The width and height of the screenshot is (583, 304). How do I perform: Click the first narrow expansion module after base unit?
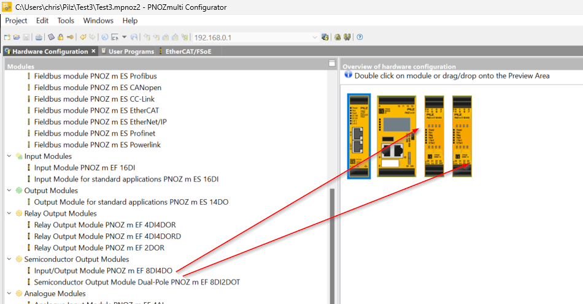tap(434, 136)
